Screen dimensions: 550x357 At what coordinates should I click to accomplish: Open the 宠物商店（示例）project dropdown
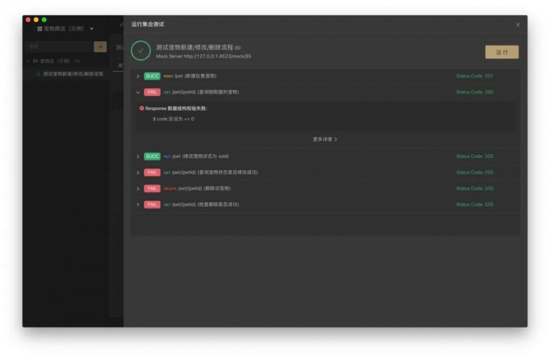pyautogui.click(x=91, y=30)
